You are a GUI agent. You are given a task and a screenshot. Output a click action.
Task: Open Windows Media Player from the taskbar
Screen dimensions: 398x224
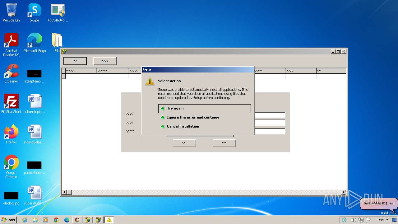point(46,220)
